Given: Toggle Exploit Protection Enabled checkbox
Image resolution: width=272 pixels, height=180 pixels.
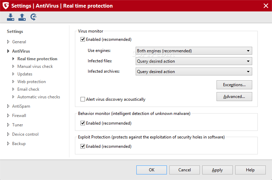Looking at the screenshot, I should pyautogui.click(x=83, y=146).
